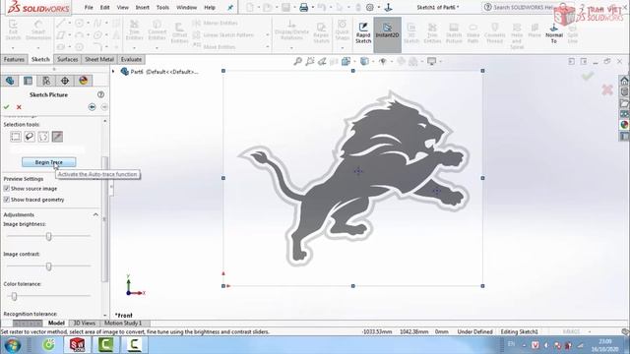630x354 pixels.
Task: Pin the menu bar with pushpin
Action: click(x=230, y=8)
